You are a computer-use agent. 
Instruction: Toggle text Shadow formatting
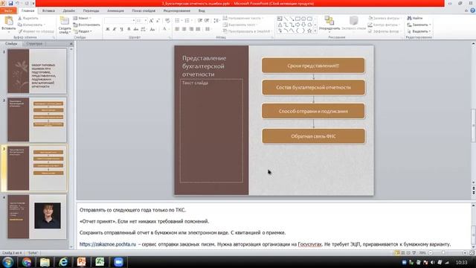[129, 29]
